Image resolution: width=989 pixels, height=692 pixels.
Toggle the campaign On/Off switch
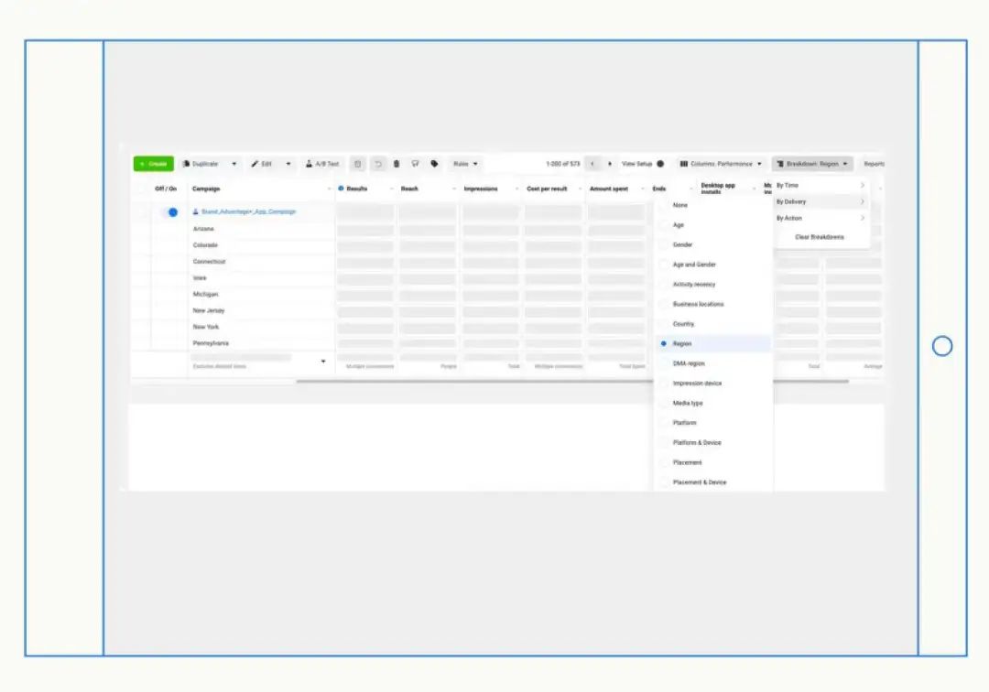[168, 212]
